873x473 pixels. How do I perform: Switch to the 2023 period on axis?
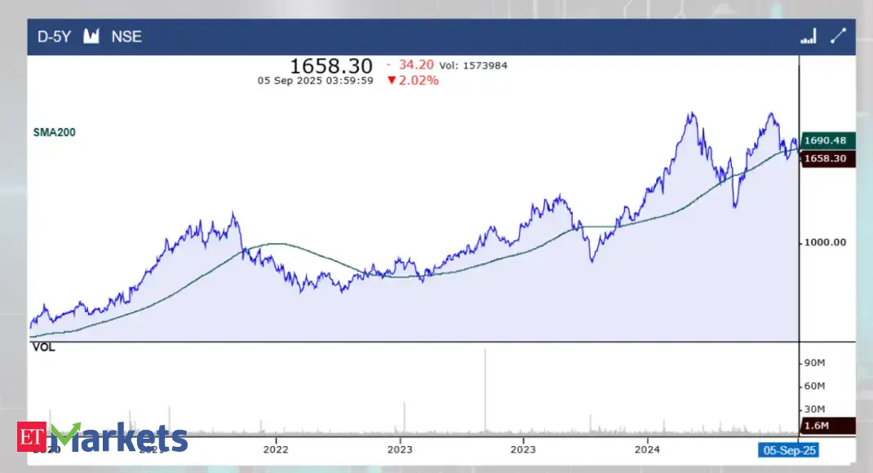[x=400, y=449]
